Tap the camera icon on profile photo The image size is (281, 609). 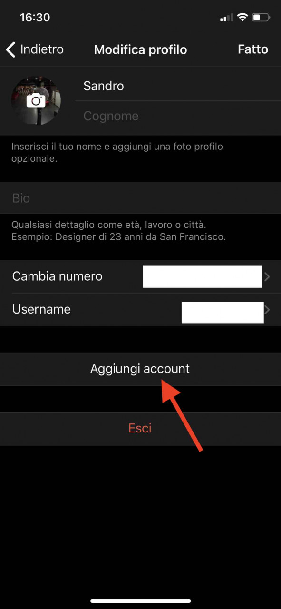click(36, 100)
